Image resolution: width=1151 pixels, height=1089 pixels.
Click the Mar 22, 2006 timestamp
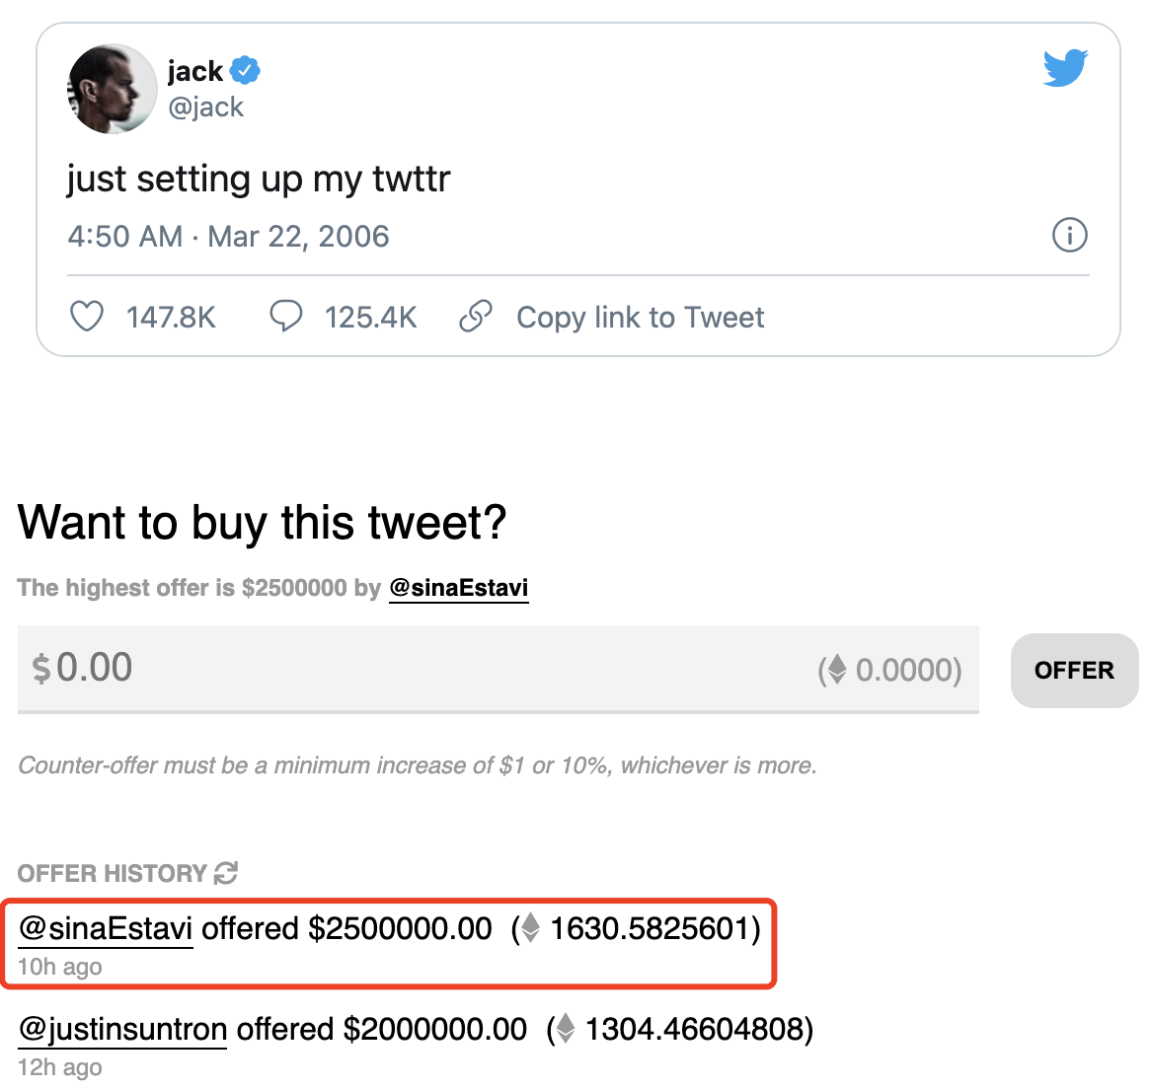click(x=298, y=236)
